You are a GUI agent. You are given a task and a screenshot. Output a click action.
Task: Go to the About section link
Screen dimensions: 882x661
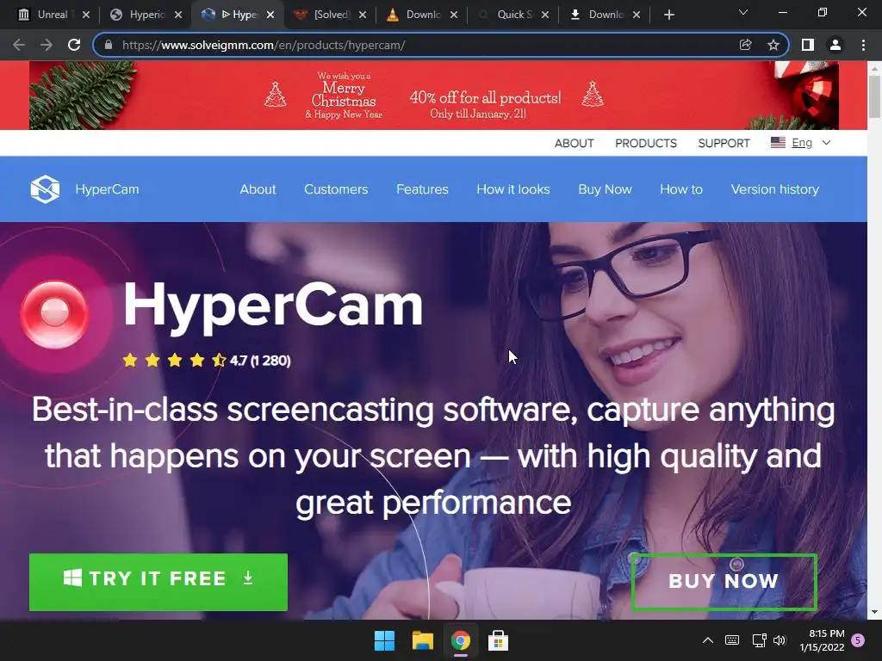tap(258, 189)
